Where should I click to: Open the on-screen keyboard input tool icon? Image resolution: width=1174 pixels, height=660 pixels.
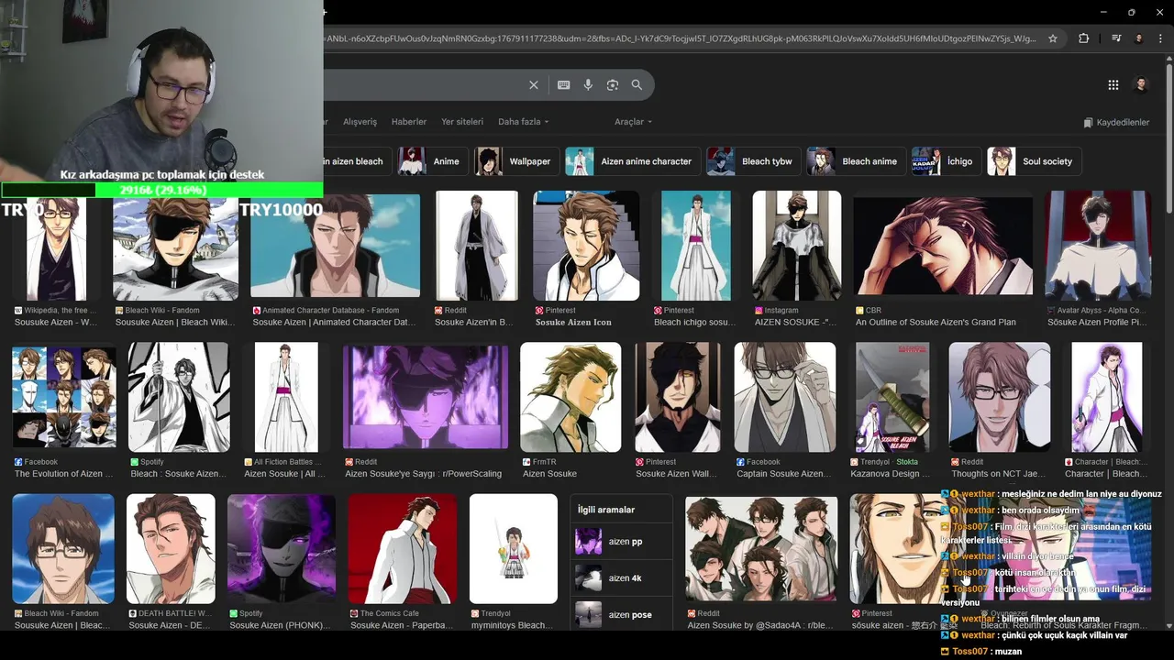click(x=564, y=85)
